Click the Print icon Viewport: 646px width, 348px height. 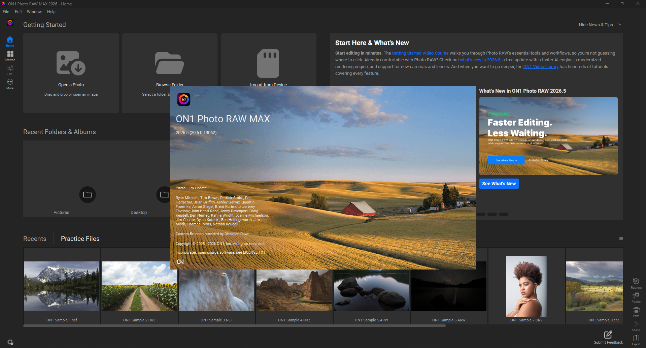(636, 312)
